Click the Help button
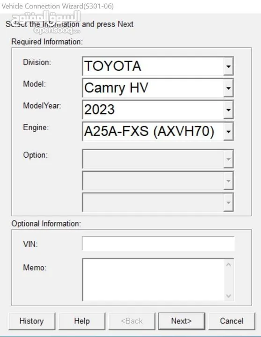The width and height of the screenshot is (261, 337). pyautogui.click(x=82, y=321)
